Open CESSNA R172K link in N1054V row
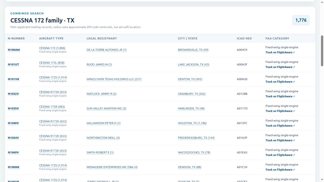This screenshot has height=182, width=324. click(x=53, y=136)
